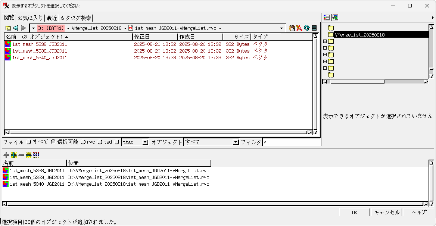Viewport: 436px width, 226px height.
Task: Click the add all objects icon
Action: [14, 155]
